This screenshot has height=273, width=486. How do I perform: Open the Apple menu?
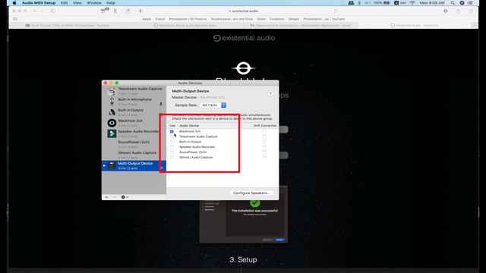14,3
